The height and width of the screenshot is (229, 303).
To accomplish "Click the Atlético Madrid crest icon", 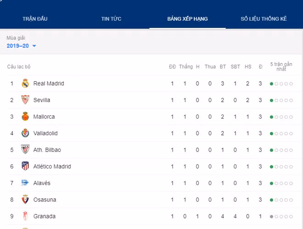I will point(25,166).
